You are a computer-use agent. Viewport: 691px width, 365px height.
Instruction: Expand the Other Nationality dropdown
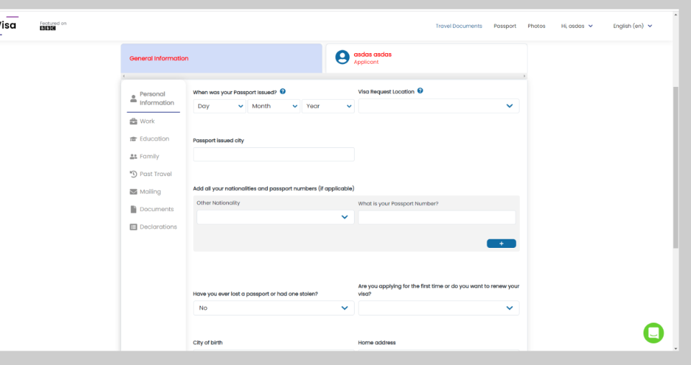coord(276,217)
